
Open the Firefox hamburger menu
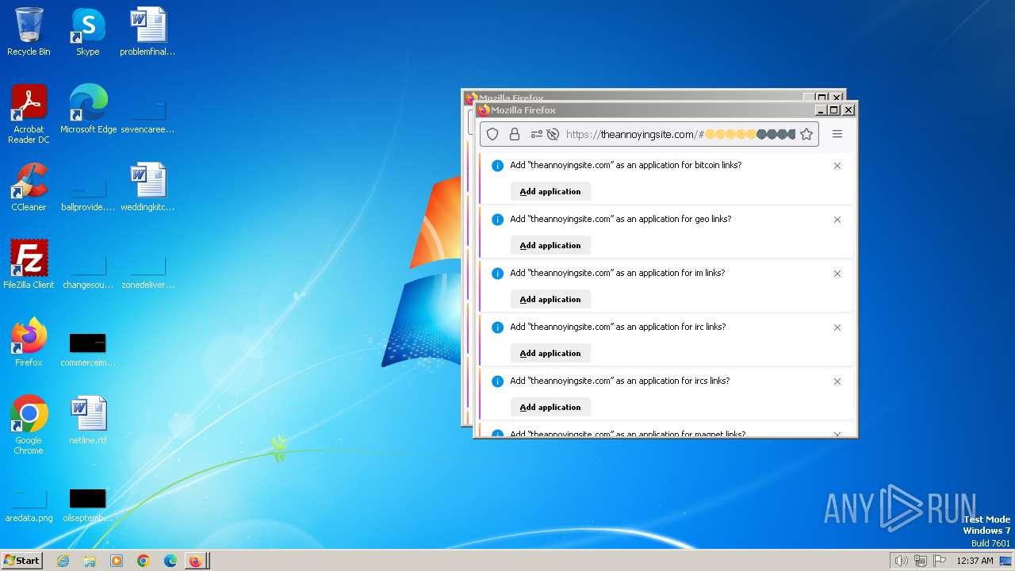point(837,134)
